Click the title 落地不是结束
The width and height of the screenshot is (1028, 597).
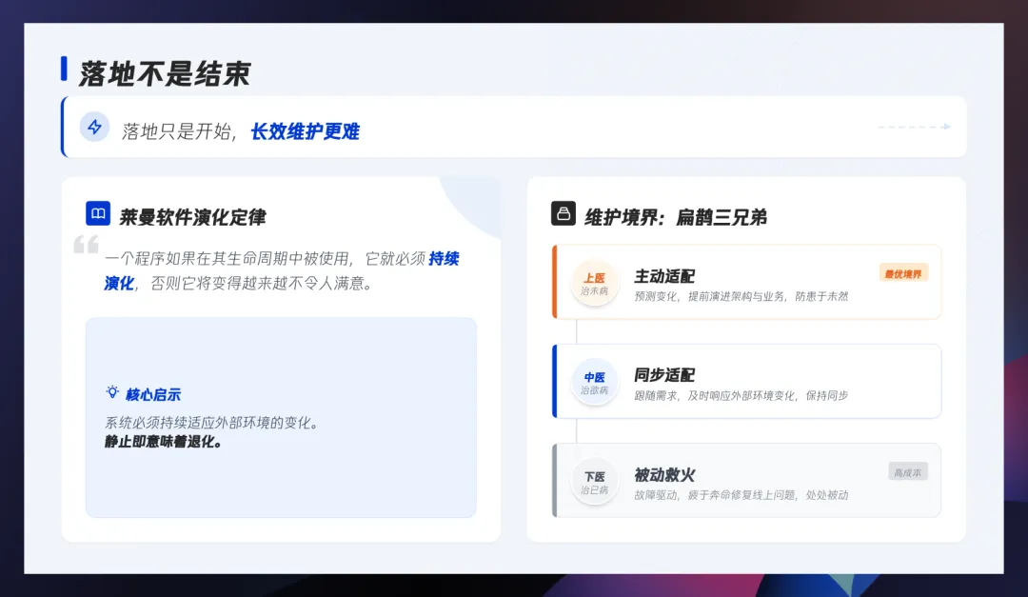click(164, 72)
